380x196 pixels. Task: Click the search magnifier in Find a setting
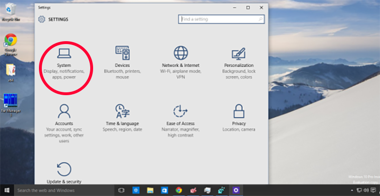260,19
